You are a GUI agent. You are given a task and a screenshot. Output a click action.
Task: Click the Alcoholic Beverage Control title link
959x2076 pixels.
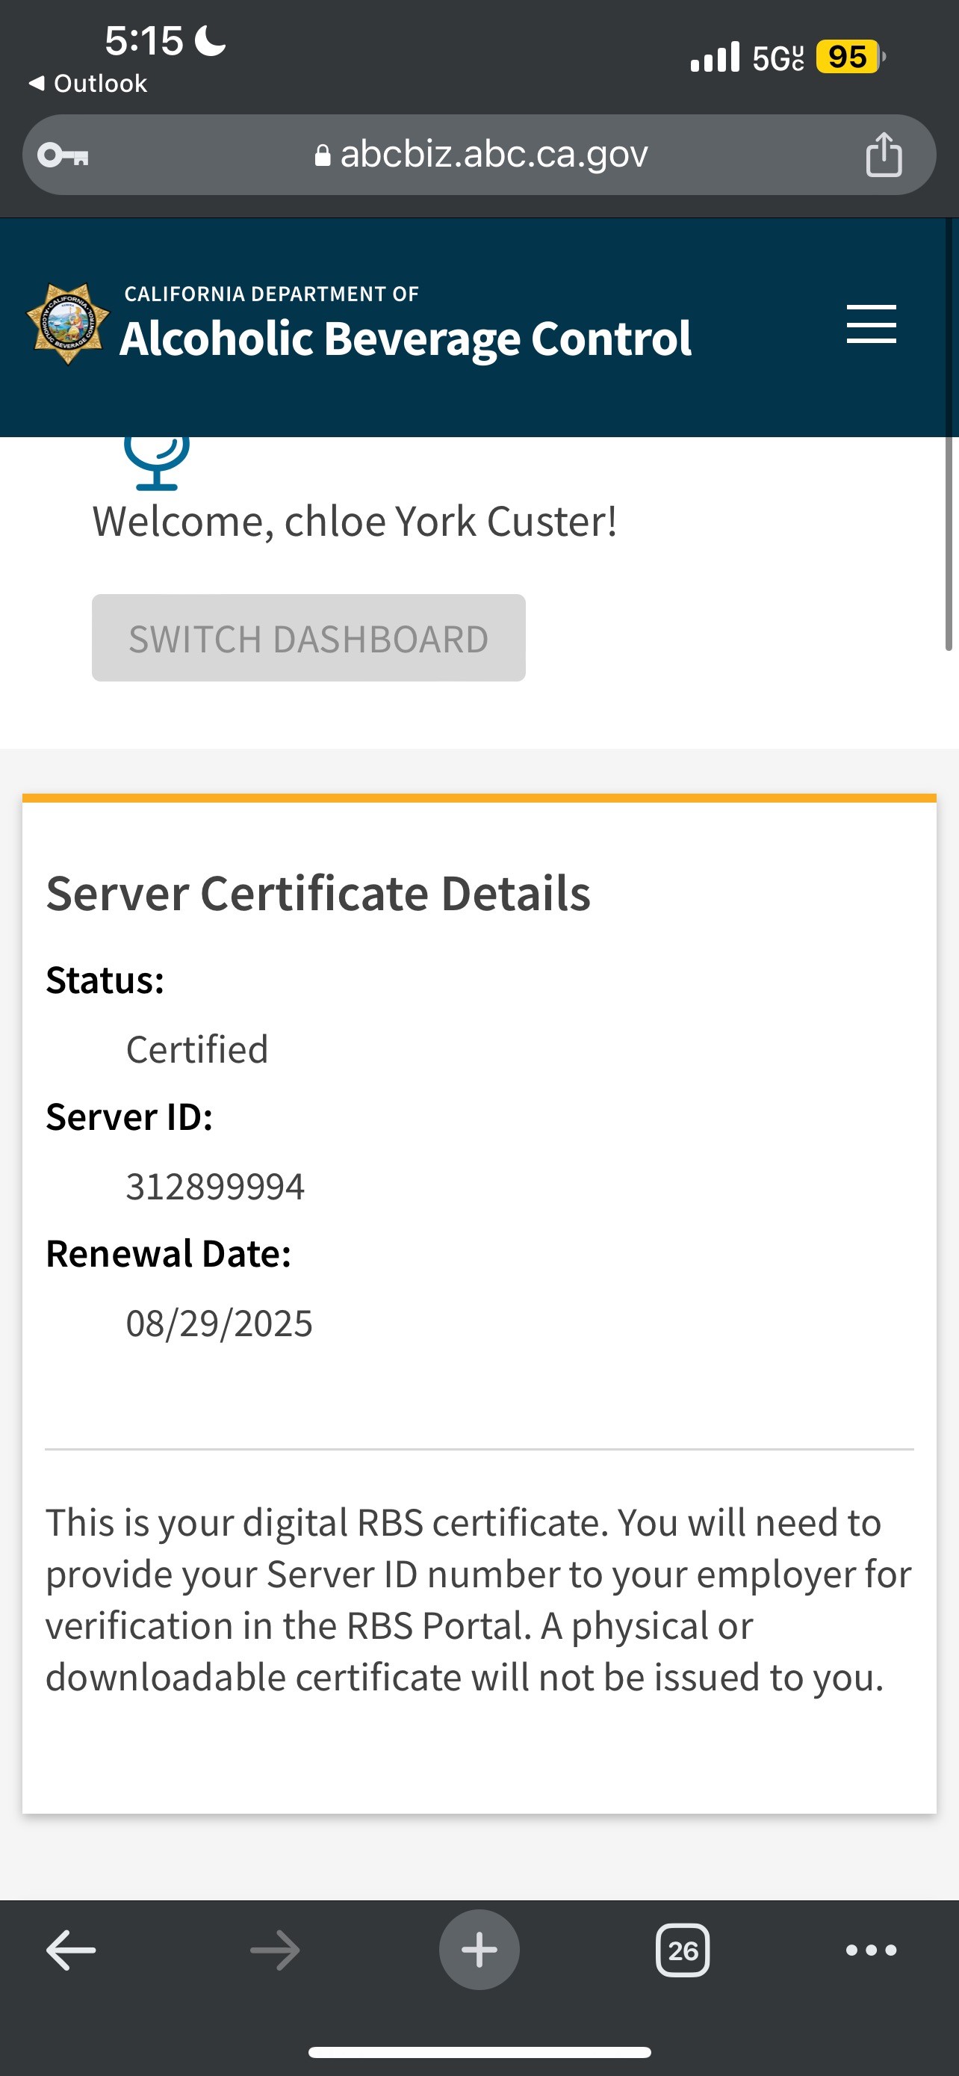[405, 338]
